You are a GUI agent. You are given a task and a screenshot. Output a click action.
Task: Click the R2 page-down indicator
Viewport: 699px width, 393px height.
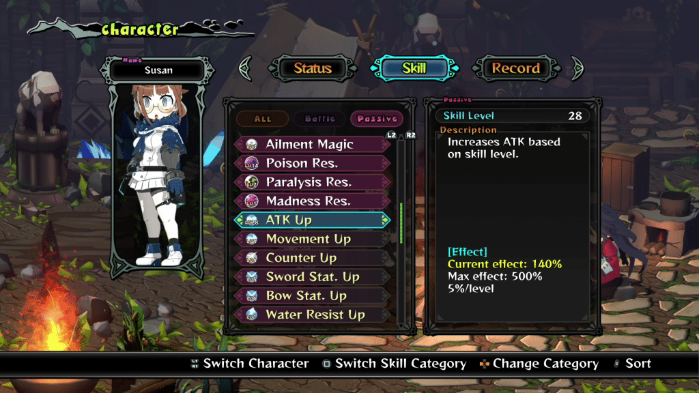[410, 135]
